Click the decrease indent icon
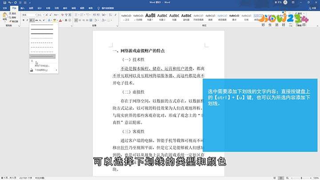The image size is (320, 180). pos(94,15)
